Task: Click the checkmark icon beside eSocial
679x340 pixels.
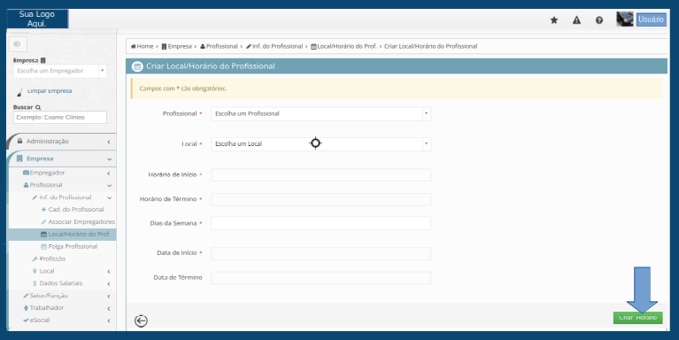Action: click(26, 321)
